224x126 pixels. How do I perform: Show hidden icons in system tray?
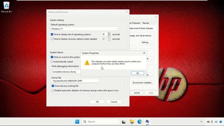coord(202,122)
